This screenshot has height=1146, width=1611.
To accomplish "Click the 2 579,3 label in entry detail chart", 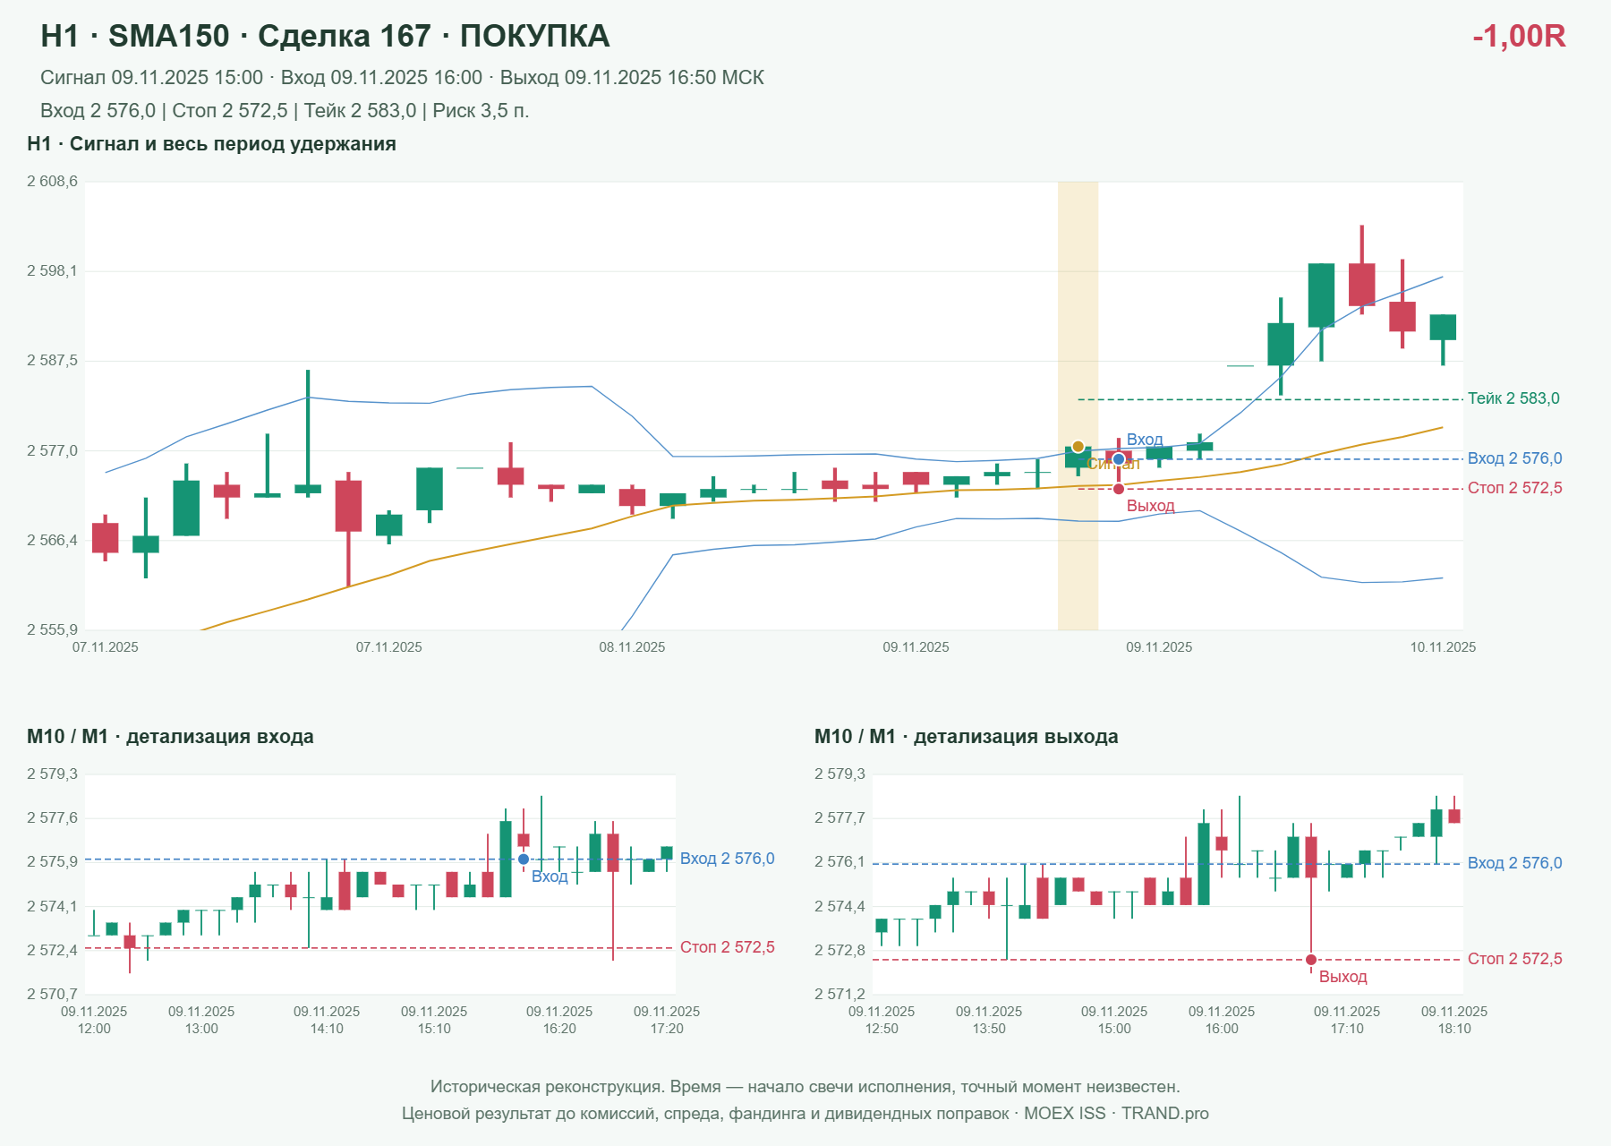I will point(52,774).
